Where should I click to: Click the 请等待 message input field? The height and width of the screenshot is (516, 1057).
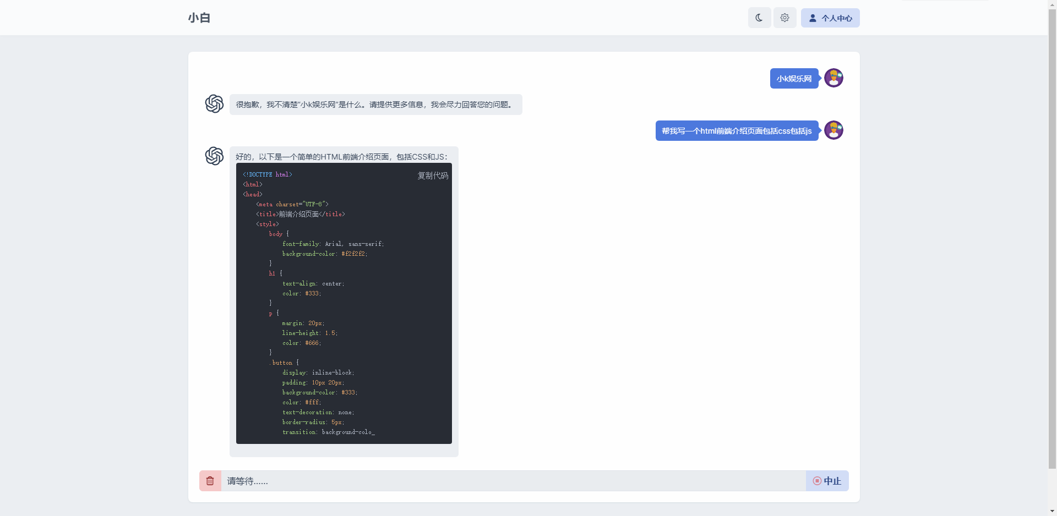tap(512, 481)
